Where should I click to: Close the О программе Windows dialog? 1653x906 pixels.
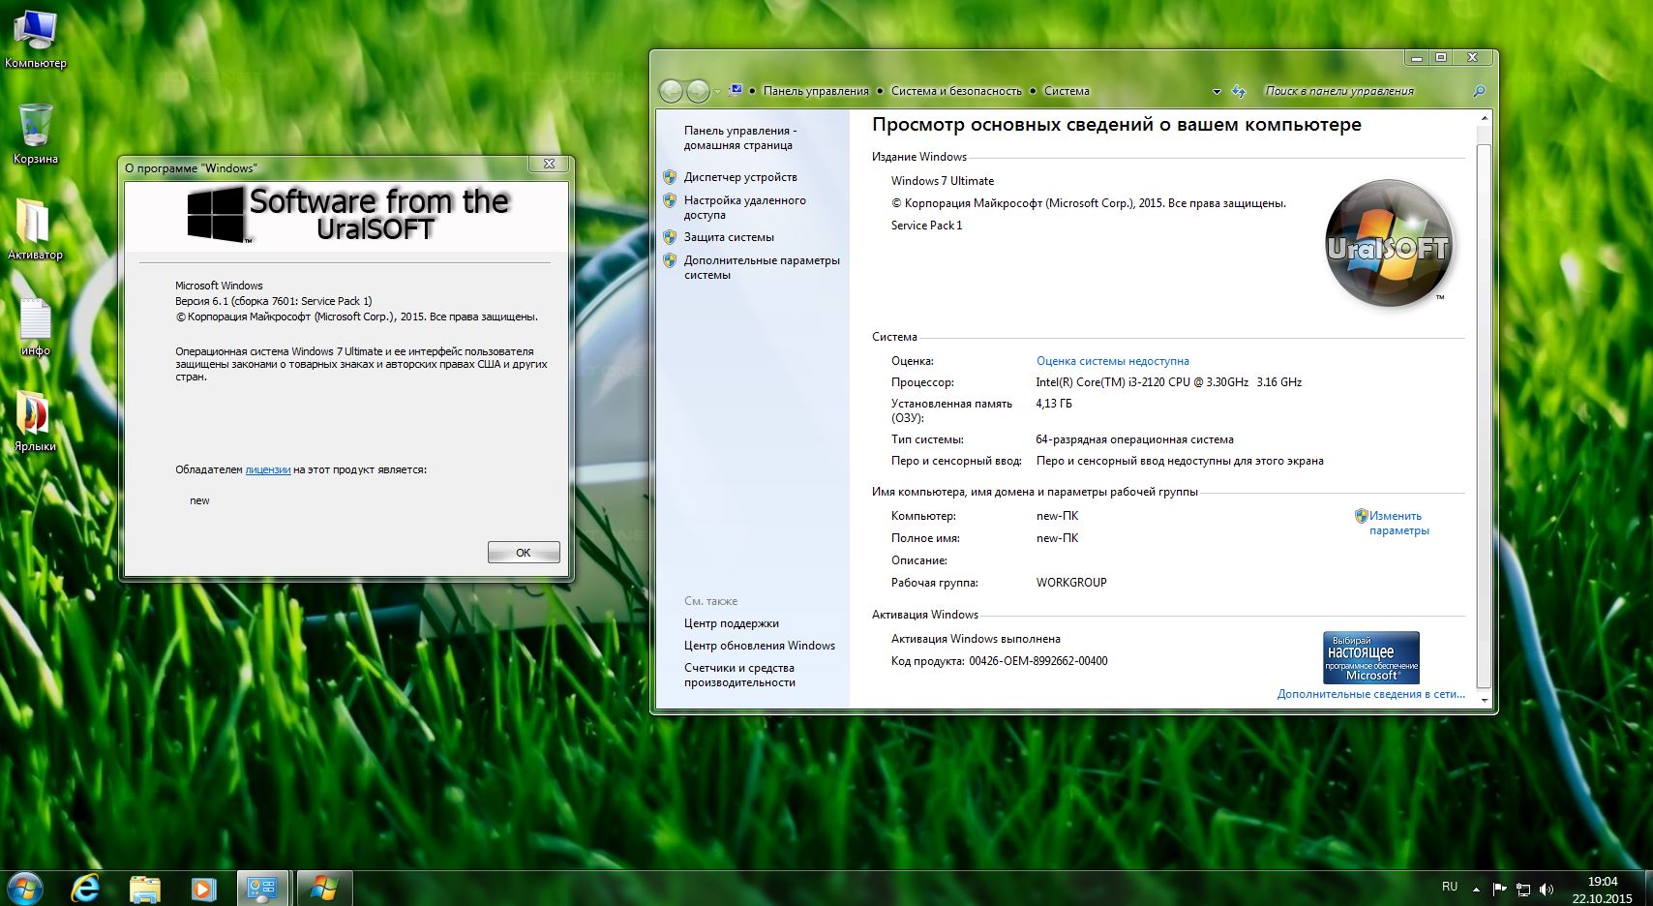pos(549,164)
